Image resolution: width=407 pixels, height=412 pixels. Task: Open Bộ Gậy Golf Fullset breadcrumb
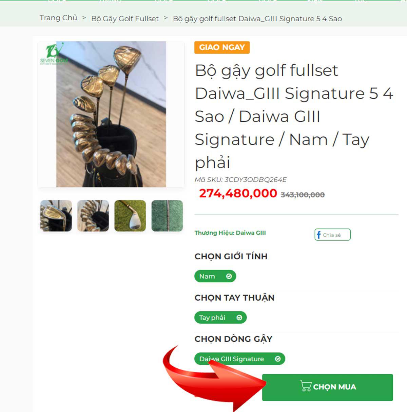pyautogui.click(x=125, y=19)
